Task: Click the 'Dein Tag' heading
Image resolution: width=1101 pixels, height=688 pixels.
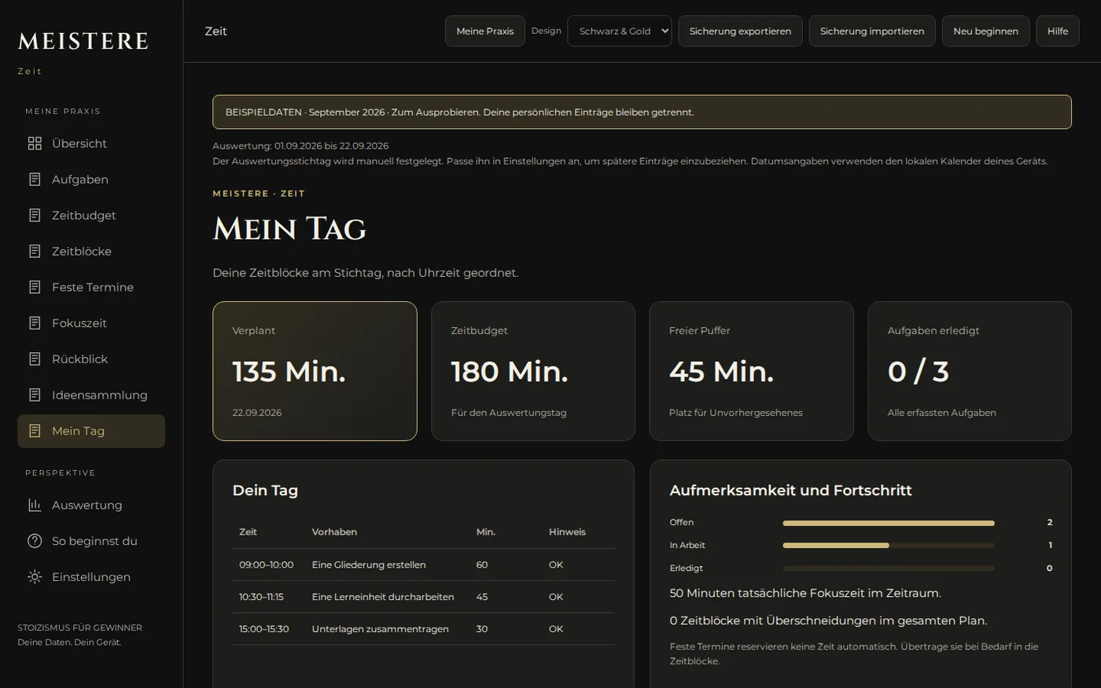Action: 265,491
